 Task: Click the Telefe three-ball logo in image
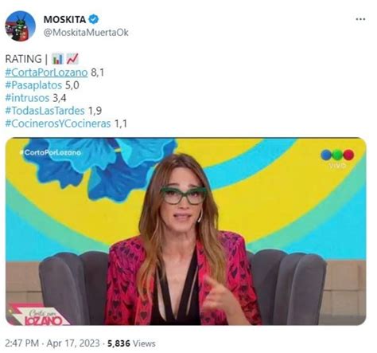(337, 155)
